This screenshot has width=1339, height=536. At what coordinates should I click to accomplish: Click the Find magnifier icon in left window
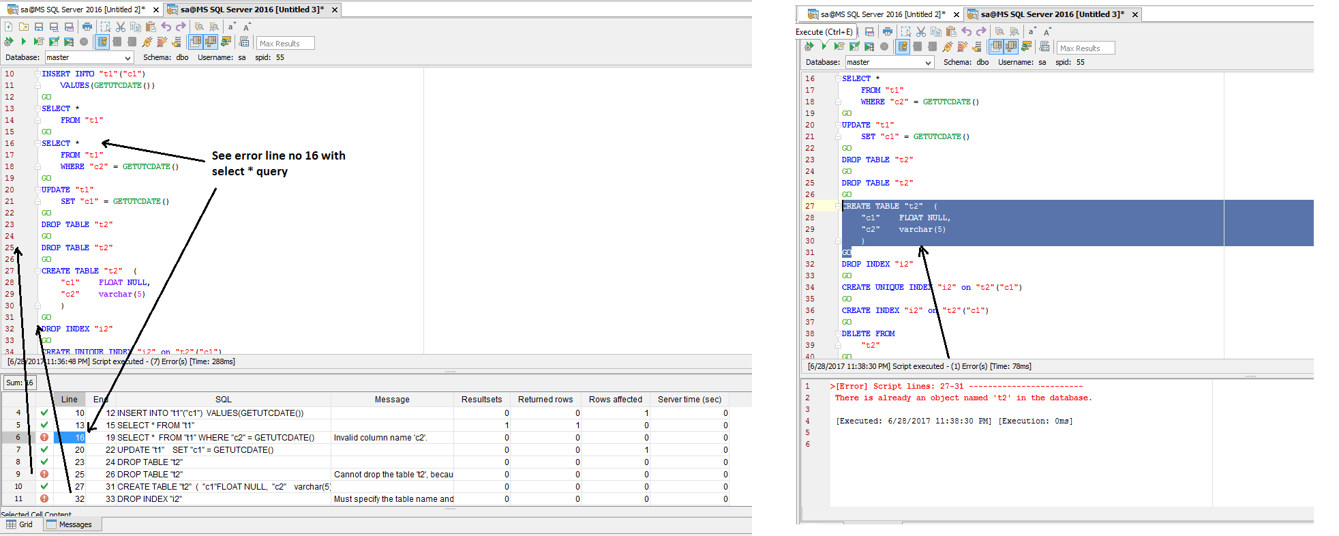(199, 27)
